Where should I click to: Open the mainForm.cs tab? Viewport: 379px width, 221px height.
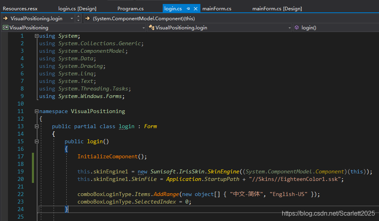click(x=217, y=9)
